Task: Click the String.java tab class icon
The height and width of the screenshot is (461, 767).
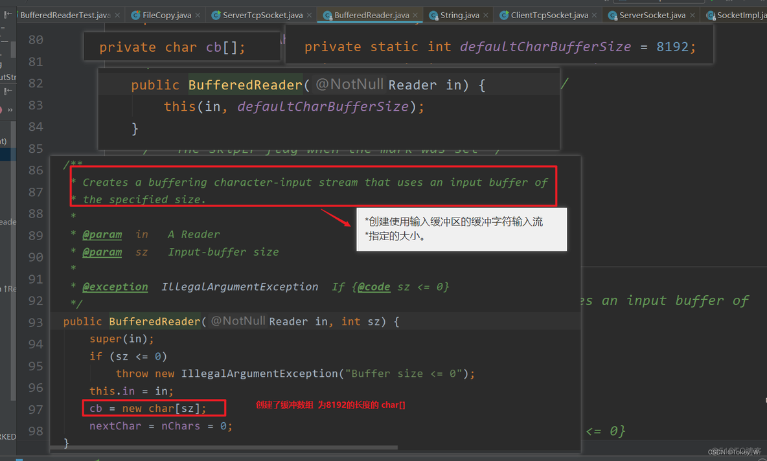Action: [433, 16]
